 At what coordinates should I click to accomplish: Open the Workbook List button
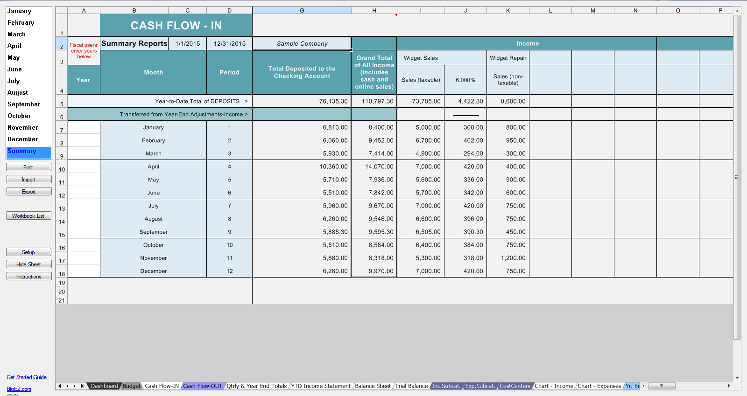point(28,216)
